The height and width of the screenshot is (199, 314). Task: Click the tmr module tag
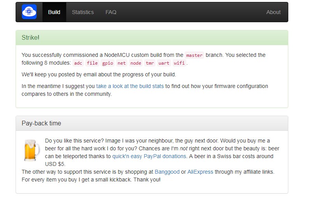150,63
